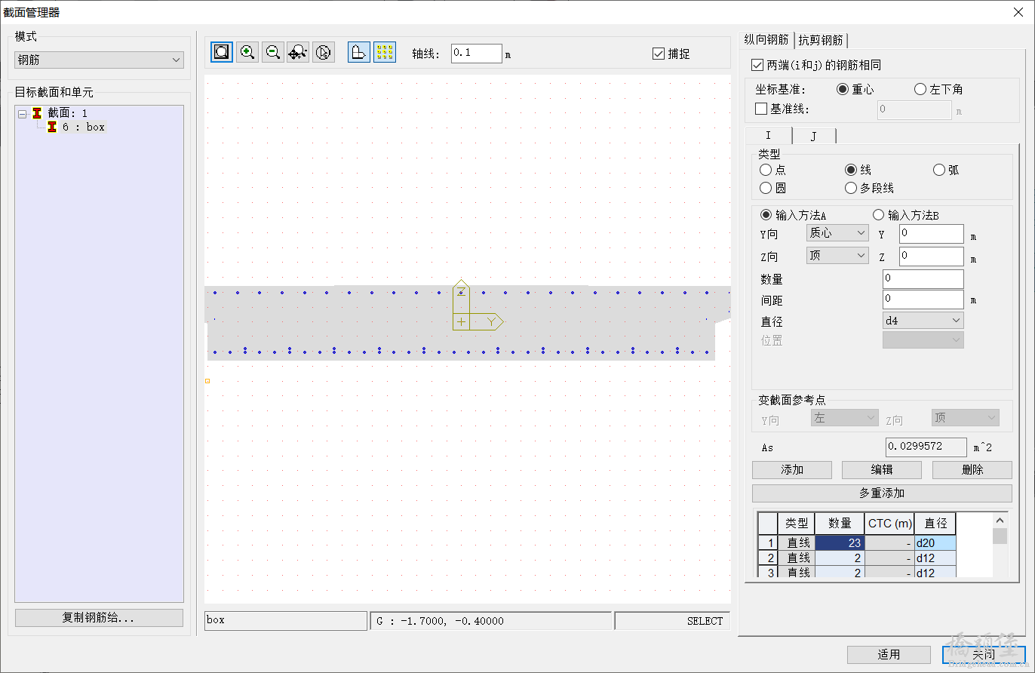Viewport: 1035px width, 673px height.
Task: Click the 间距 spacing input field
Action: click(x=923, y=300)
